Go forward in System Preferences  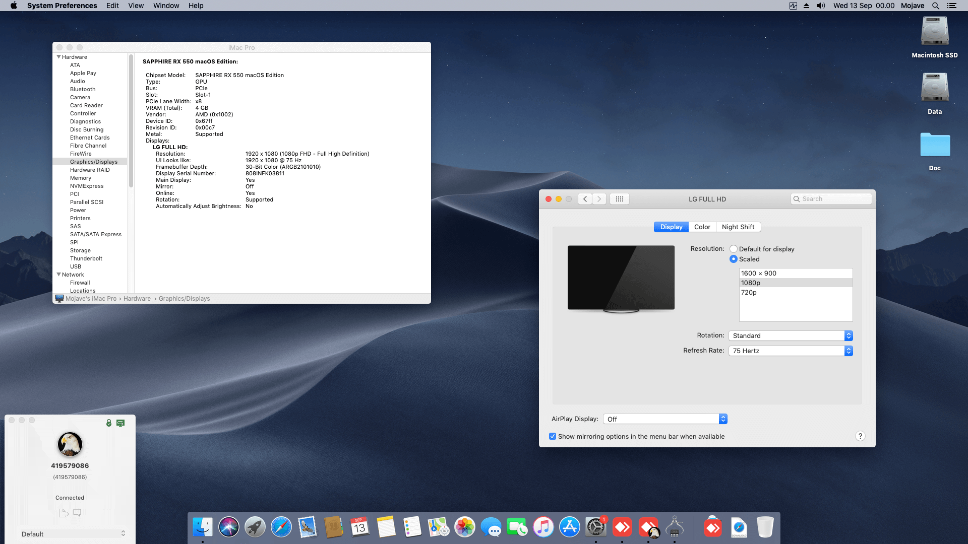[599, 199]
